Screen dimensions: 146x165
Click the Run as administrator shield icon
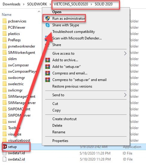click(x=48, y=19)
